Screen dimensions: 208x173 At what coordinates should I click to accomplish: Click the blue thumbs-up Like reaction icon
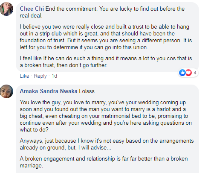pyautogui.click(x=182, y=73)
